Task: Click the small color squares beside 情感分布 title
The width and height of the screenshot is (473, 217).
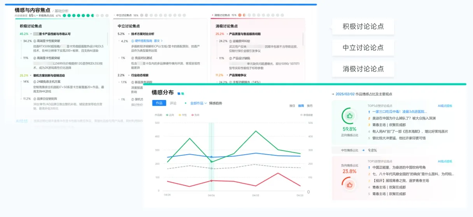Action: point(180,93)
